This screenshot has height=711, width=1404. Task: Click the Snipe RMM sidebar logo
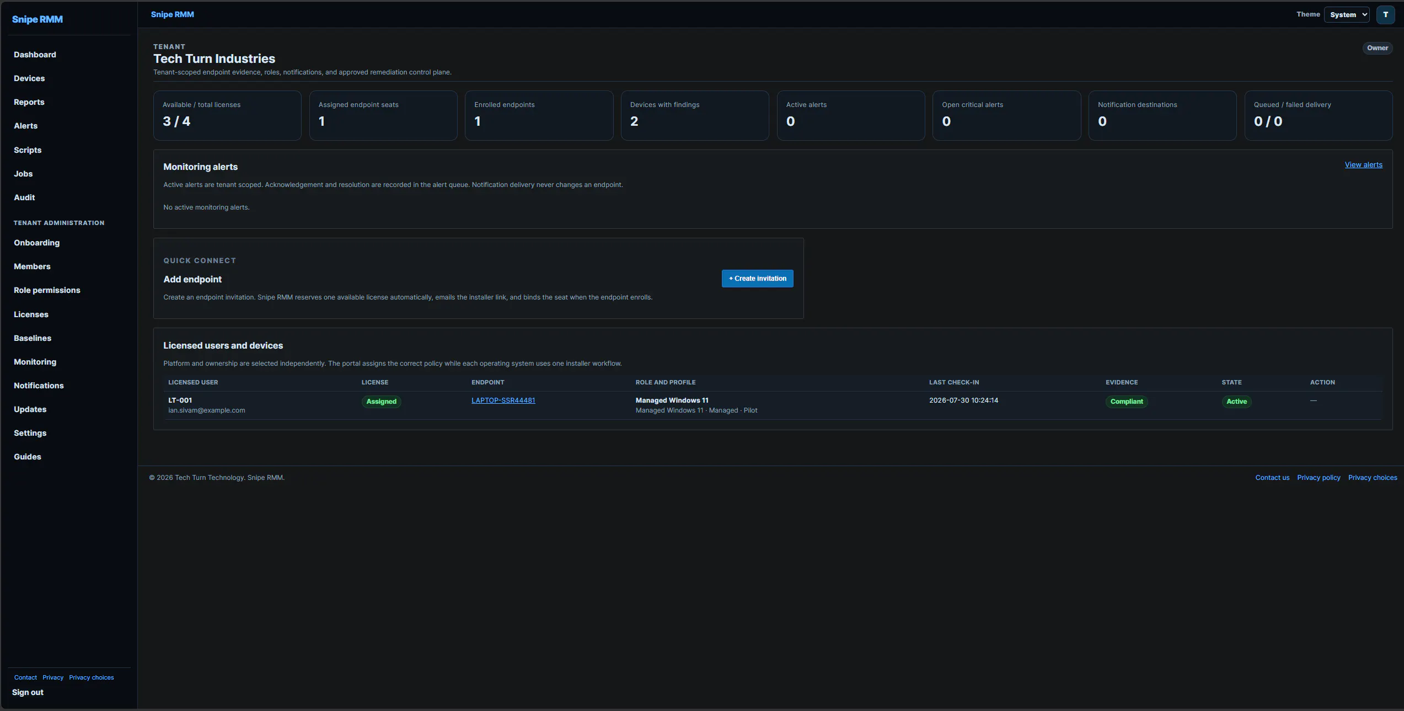point(37,19)
